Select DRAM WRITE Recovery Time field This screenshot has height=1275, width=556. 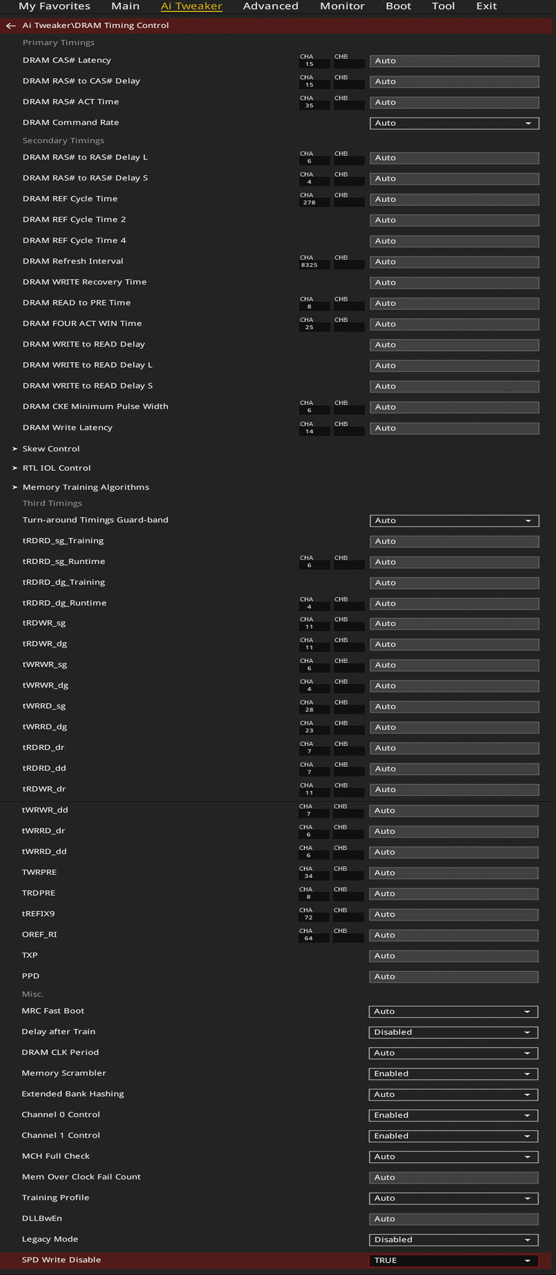[x=454, y=283]
